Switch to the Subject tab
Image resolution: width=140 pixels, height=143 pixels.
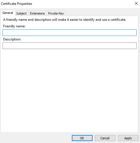point(22,13)
